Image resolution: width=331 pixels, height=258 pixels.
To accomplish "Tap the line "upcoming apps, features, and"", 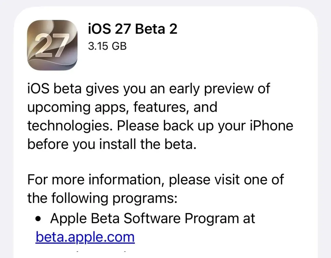I will pyautogui.click(x=122, y=107).
